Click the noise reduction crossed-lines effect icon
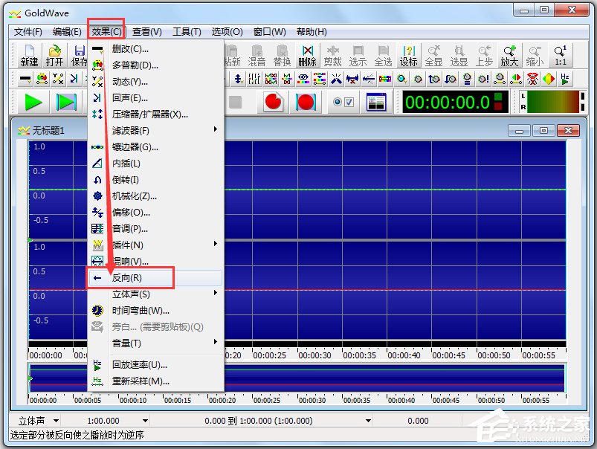Screen dimensions: 597x449 [x=336, y=79]
